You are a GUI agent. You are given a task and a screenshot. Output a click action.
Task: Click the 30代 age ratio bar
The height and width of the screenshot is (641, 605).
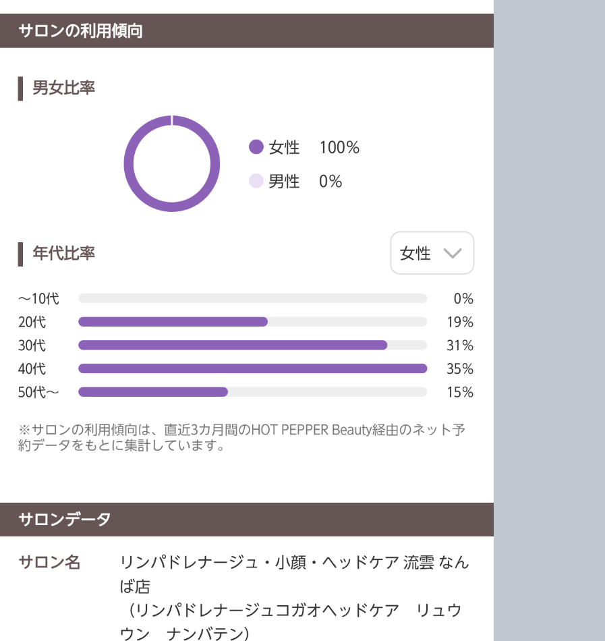point(233,345)
